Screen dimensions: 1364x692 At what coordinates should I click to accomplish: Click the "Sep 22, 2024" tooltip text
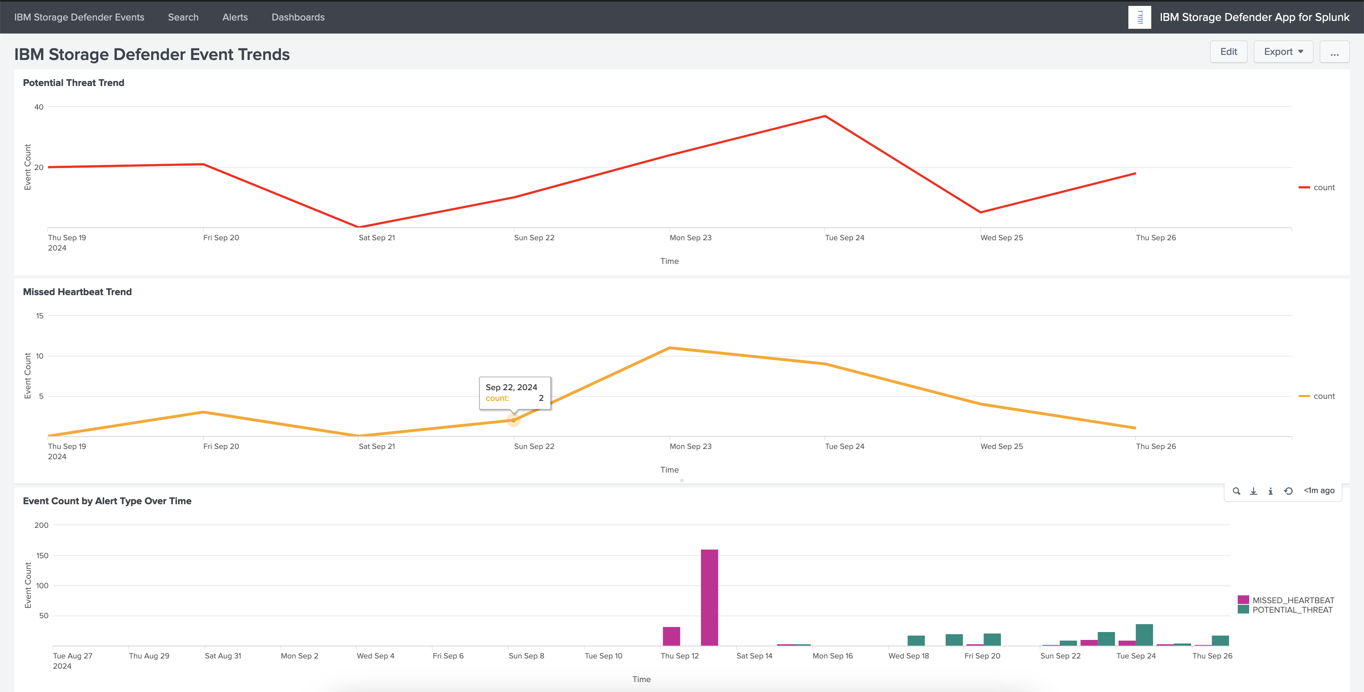click(x=511, y=387)
